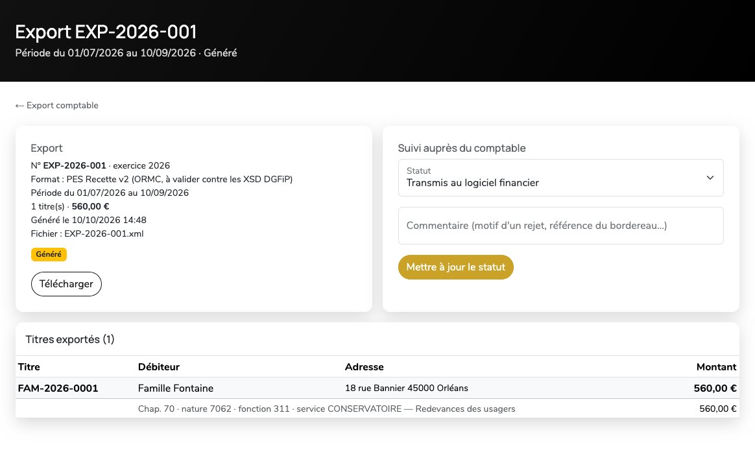Click Mettre à jour le statut
This screenshot has height=465, width=755.
pos(455,267)
